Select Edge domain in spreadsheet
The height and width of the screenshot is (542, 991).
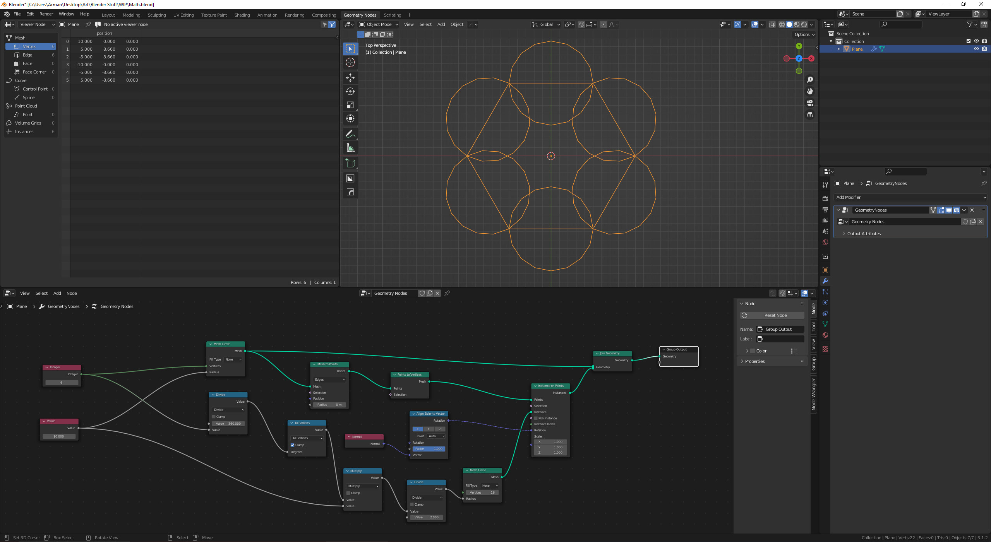(30, 55)
